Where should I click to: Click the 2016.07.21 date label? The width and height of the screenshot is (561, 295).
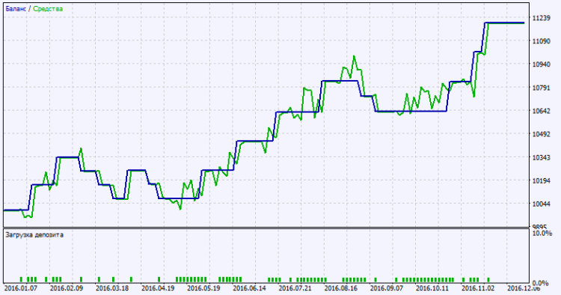click(x=295, y=288)
